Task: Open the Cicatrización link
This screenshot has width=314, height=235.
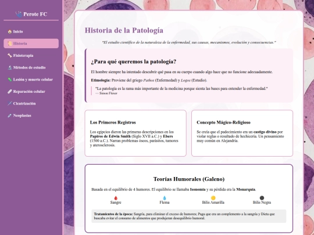Action: [x=31, y=103]
